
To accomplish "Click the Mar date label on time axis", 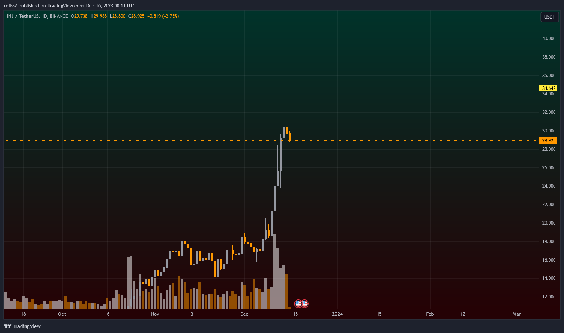I will [x=516, y=314].
